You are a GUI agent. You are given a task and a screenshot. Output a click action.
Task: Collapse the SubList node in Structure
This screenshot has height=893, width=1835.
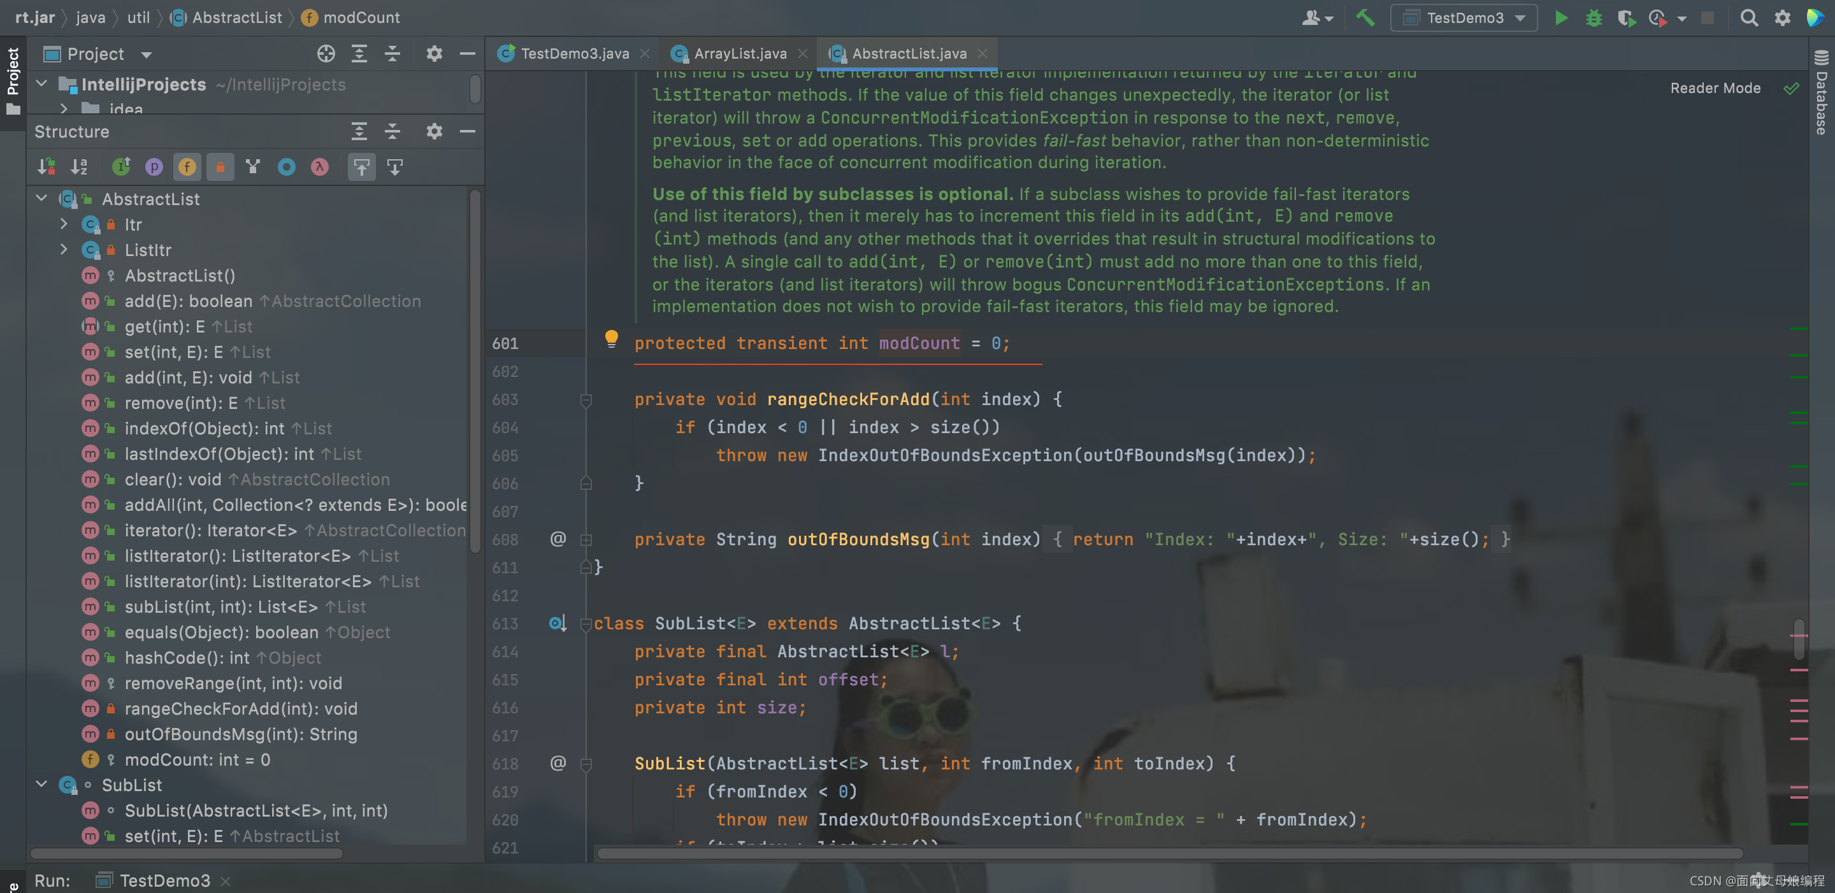(41, 784)
